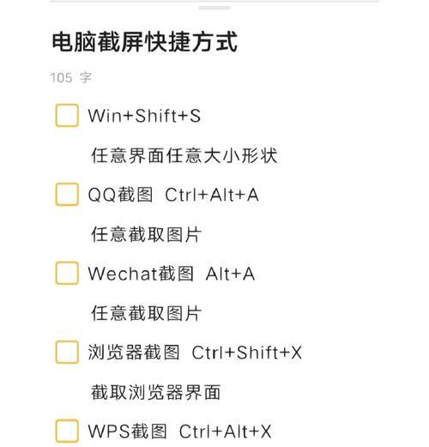Tick the QQ截图 checkbox
Viewport: 429px width, 447px height.
tap(67, 195)
